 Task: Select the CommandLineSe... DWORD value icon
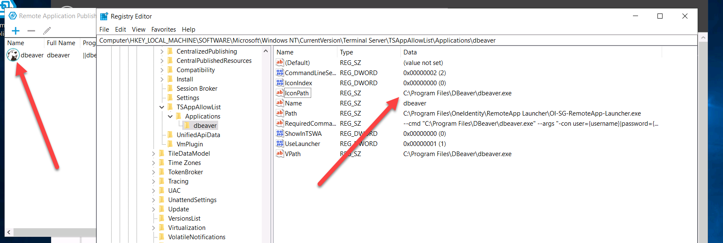[279, 73]
